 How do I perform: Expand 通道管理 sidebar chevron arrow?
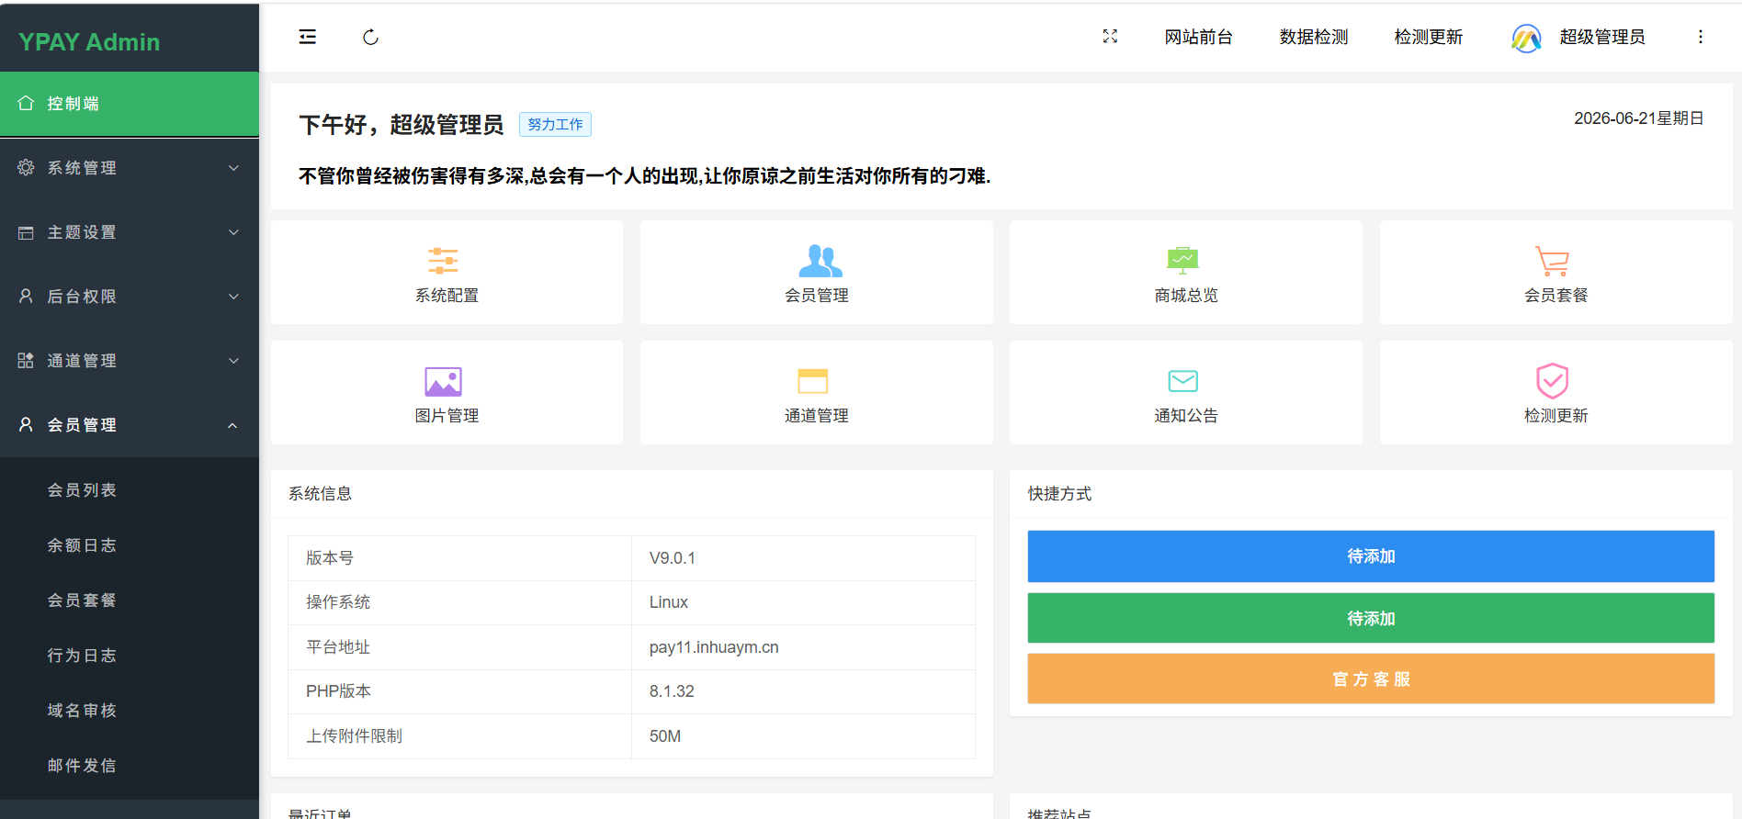[x=233, y=361]
